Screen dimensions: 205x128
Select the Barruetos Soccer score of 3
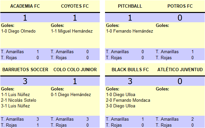(x=25, y=81)
